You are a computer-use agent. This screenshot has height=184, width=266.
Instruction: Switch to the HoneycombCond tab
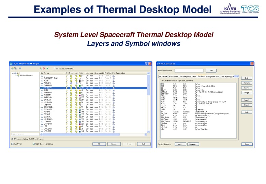click(x=213, y=77)
